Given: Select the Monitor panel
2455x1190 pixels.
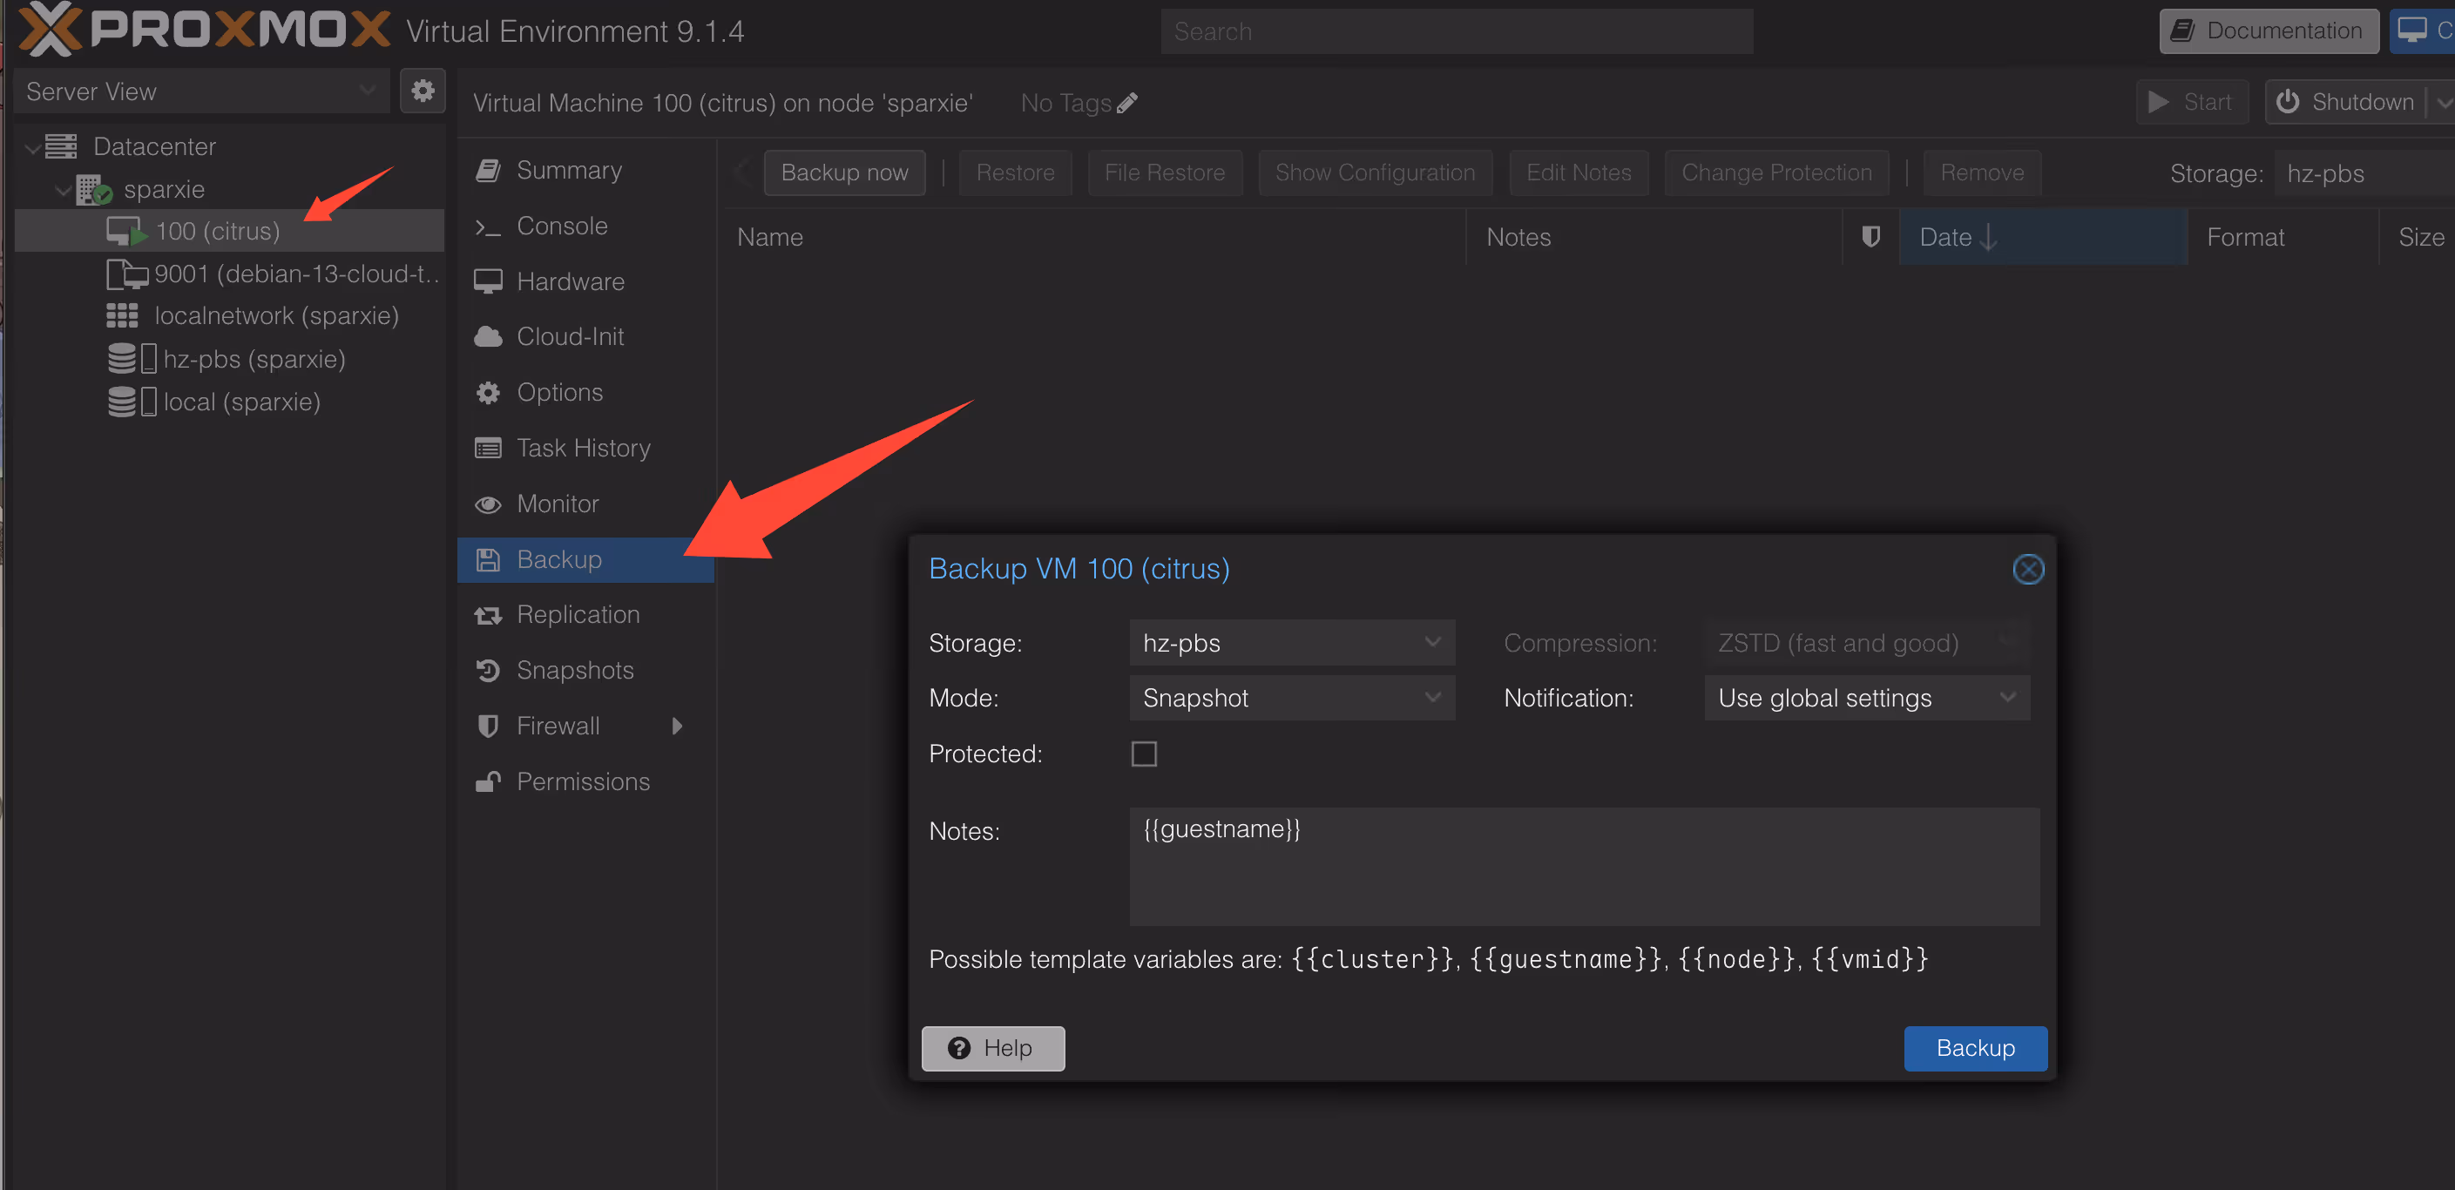Looking at the screenshot, I should coord(558,503).
